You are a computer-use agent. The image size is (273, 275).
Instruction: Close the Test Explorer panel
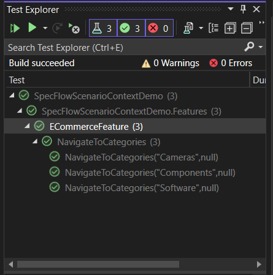[x=256, y=9]
